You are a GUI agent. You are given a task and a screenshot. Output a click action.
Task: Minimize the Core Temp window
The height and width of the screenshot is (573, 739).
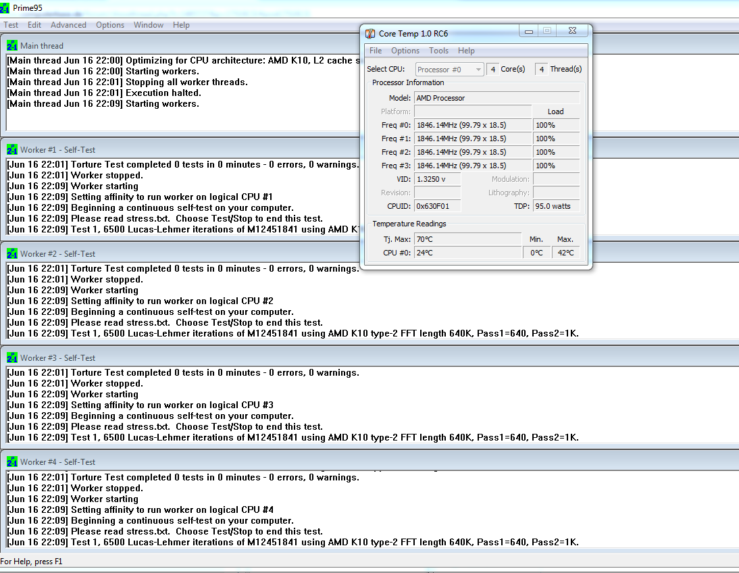click(x=529, y=31)
